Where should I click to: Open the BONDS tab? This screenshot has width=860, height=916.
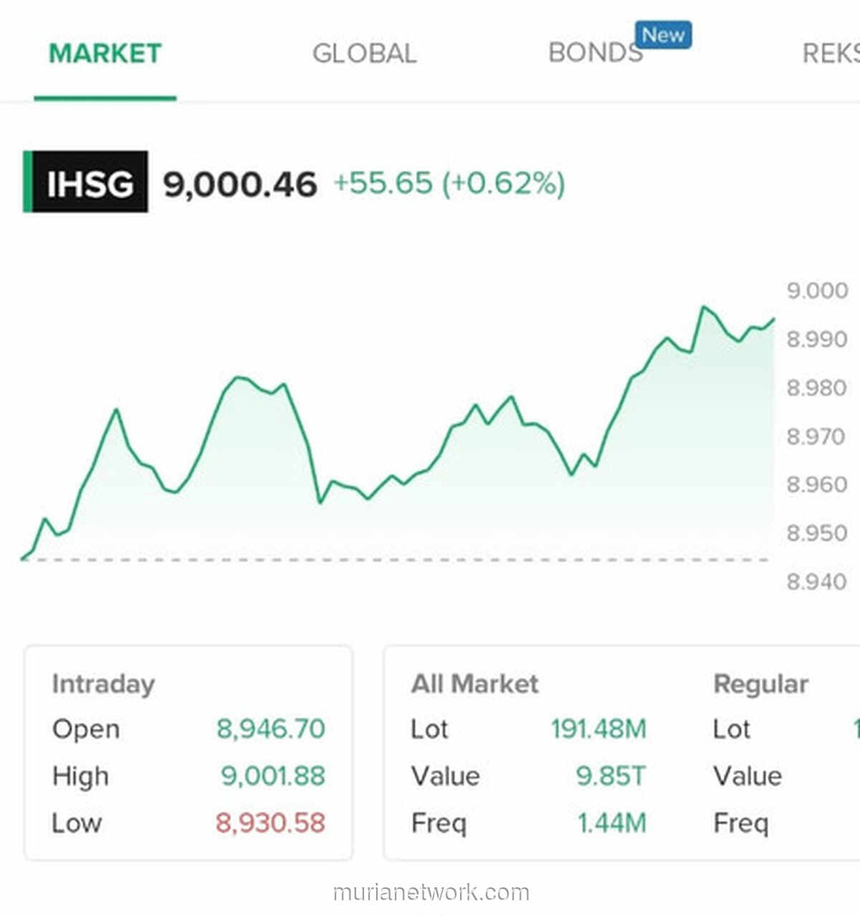pyautogui.click(x=595, y=52)
